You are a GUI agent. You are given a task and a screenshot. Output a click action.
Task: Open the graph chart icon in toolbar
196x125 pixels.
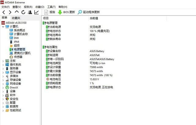coord(36,12)
